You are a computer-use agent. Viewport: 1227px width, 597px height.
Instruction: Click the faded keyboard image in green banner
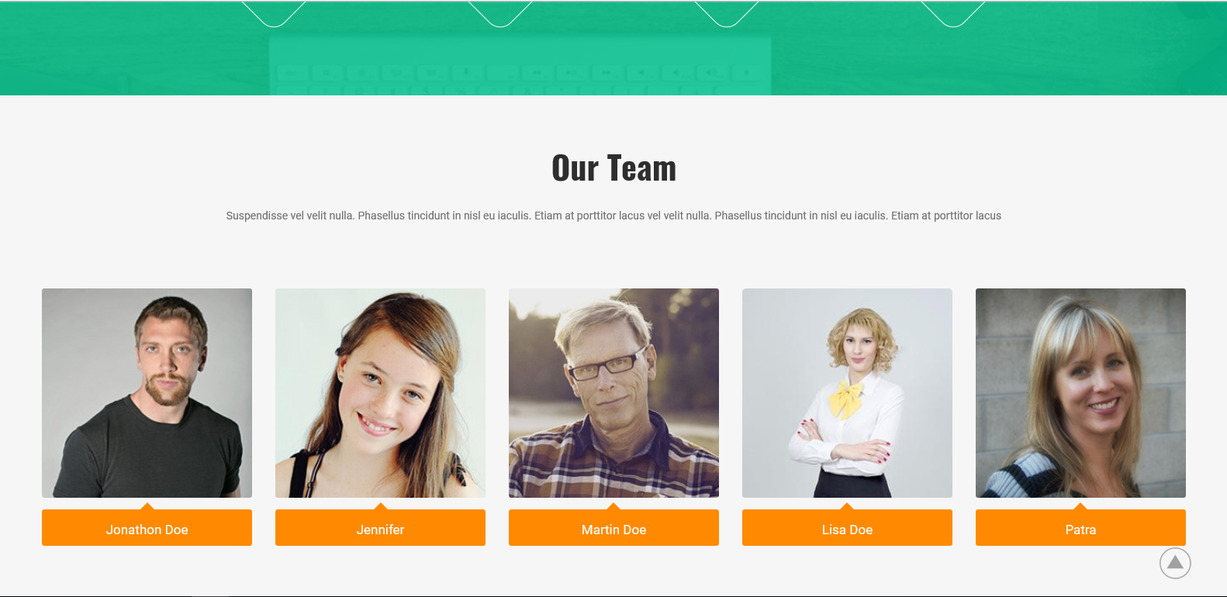click(x=520, y=66)
